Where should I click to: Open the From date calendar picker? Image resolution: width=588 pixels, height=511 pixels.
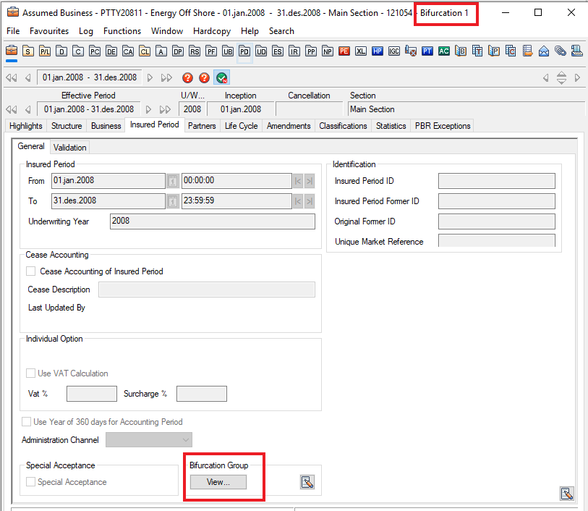[173, 181]
